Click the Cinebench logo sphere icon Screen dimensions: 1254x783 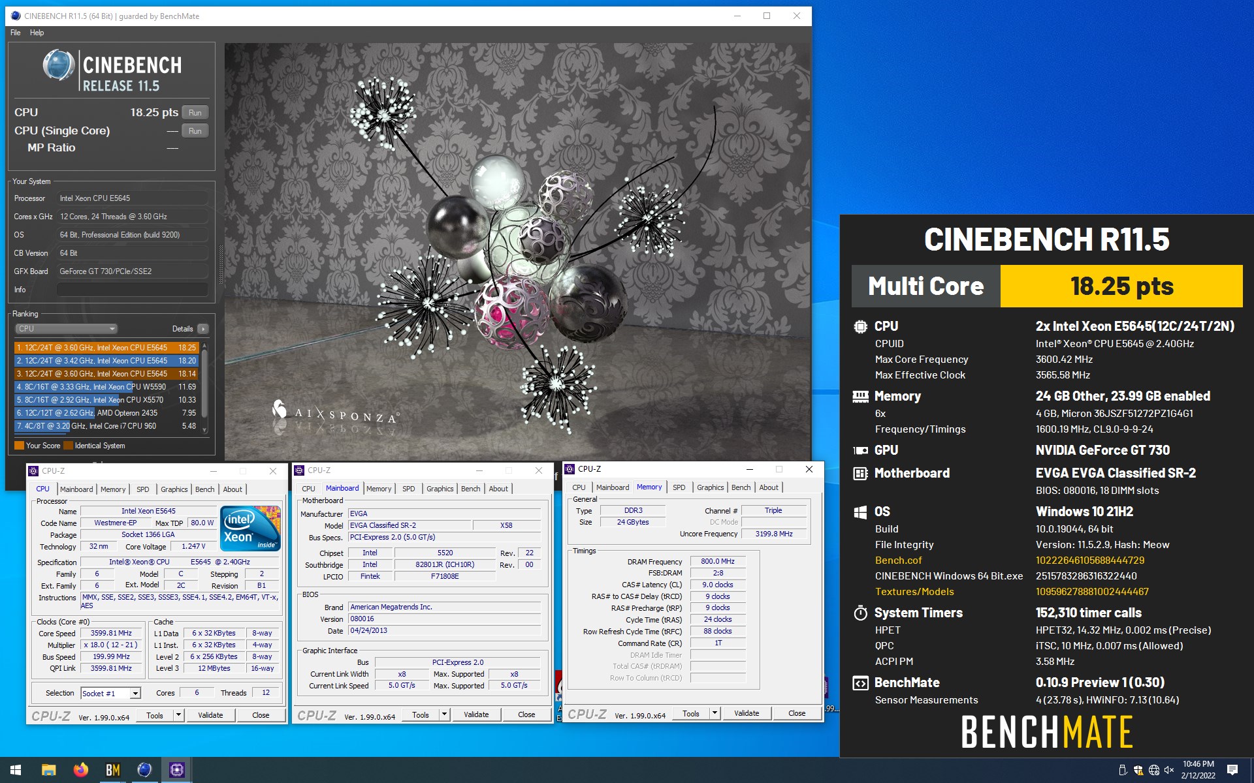pyautogui.click(x=59, y=65)
